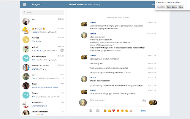The image size is (190, 119).
Task: Click the unread badge showing 10
Action: point(62,50)
